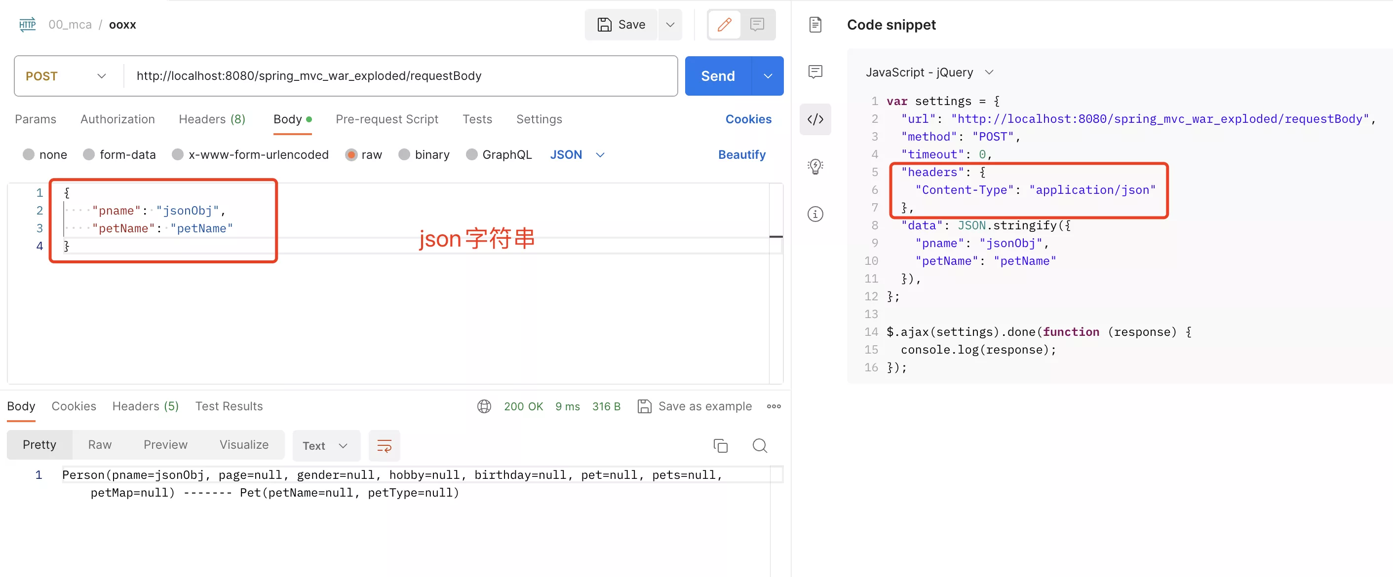Select the Preview response view
Viewport: 1393px width, 577px height.
(x=165, y=445)
